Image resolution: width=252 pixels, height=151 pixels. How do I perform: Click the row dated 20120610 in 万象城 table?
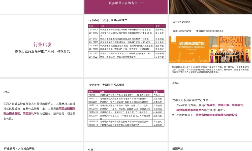pos(127,46)
